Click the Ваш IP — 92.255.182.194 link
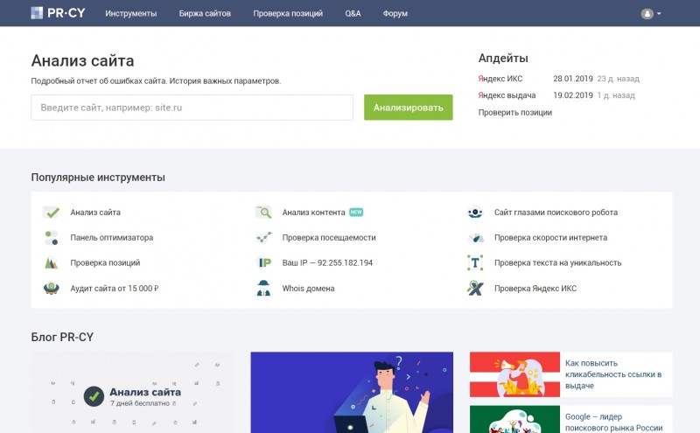Viewport: 700px width, 433px height. tap(327, 263)
